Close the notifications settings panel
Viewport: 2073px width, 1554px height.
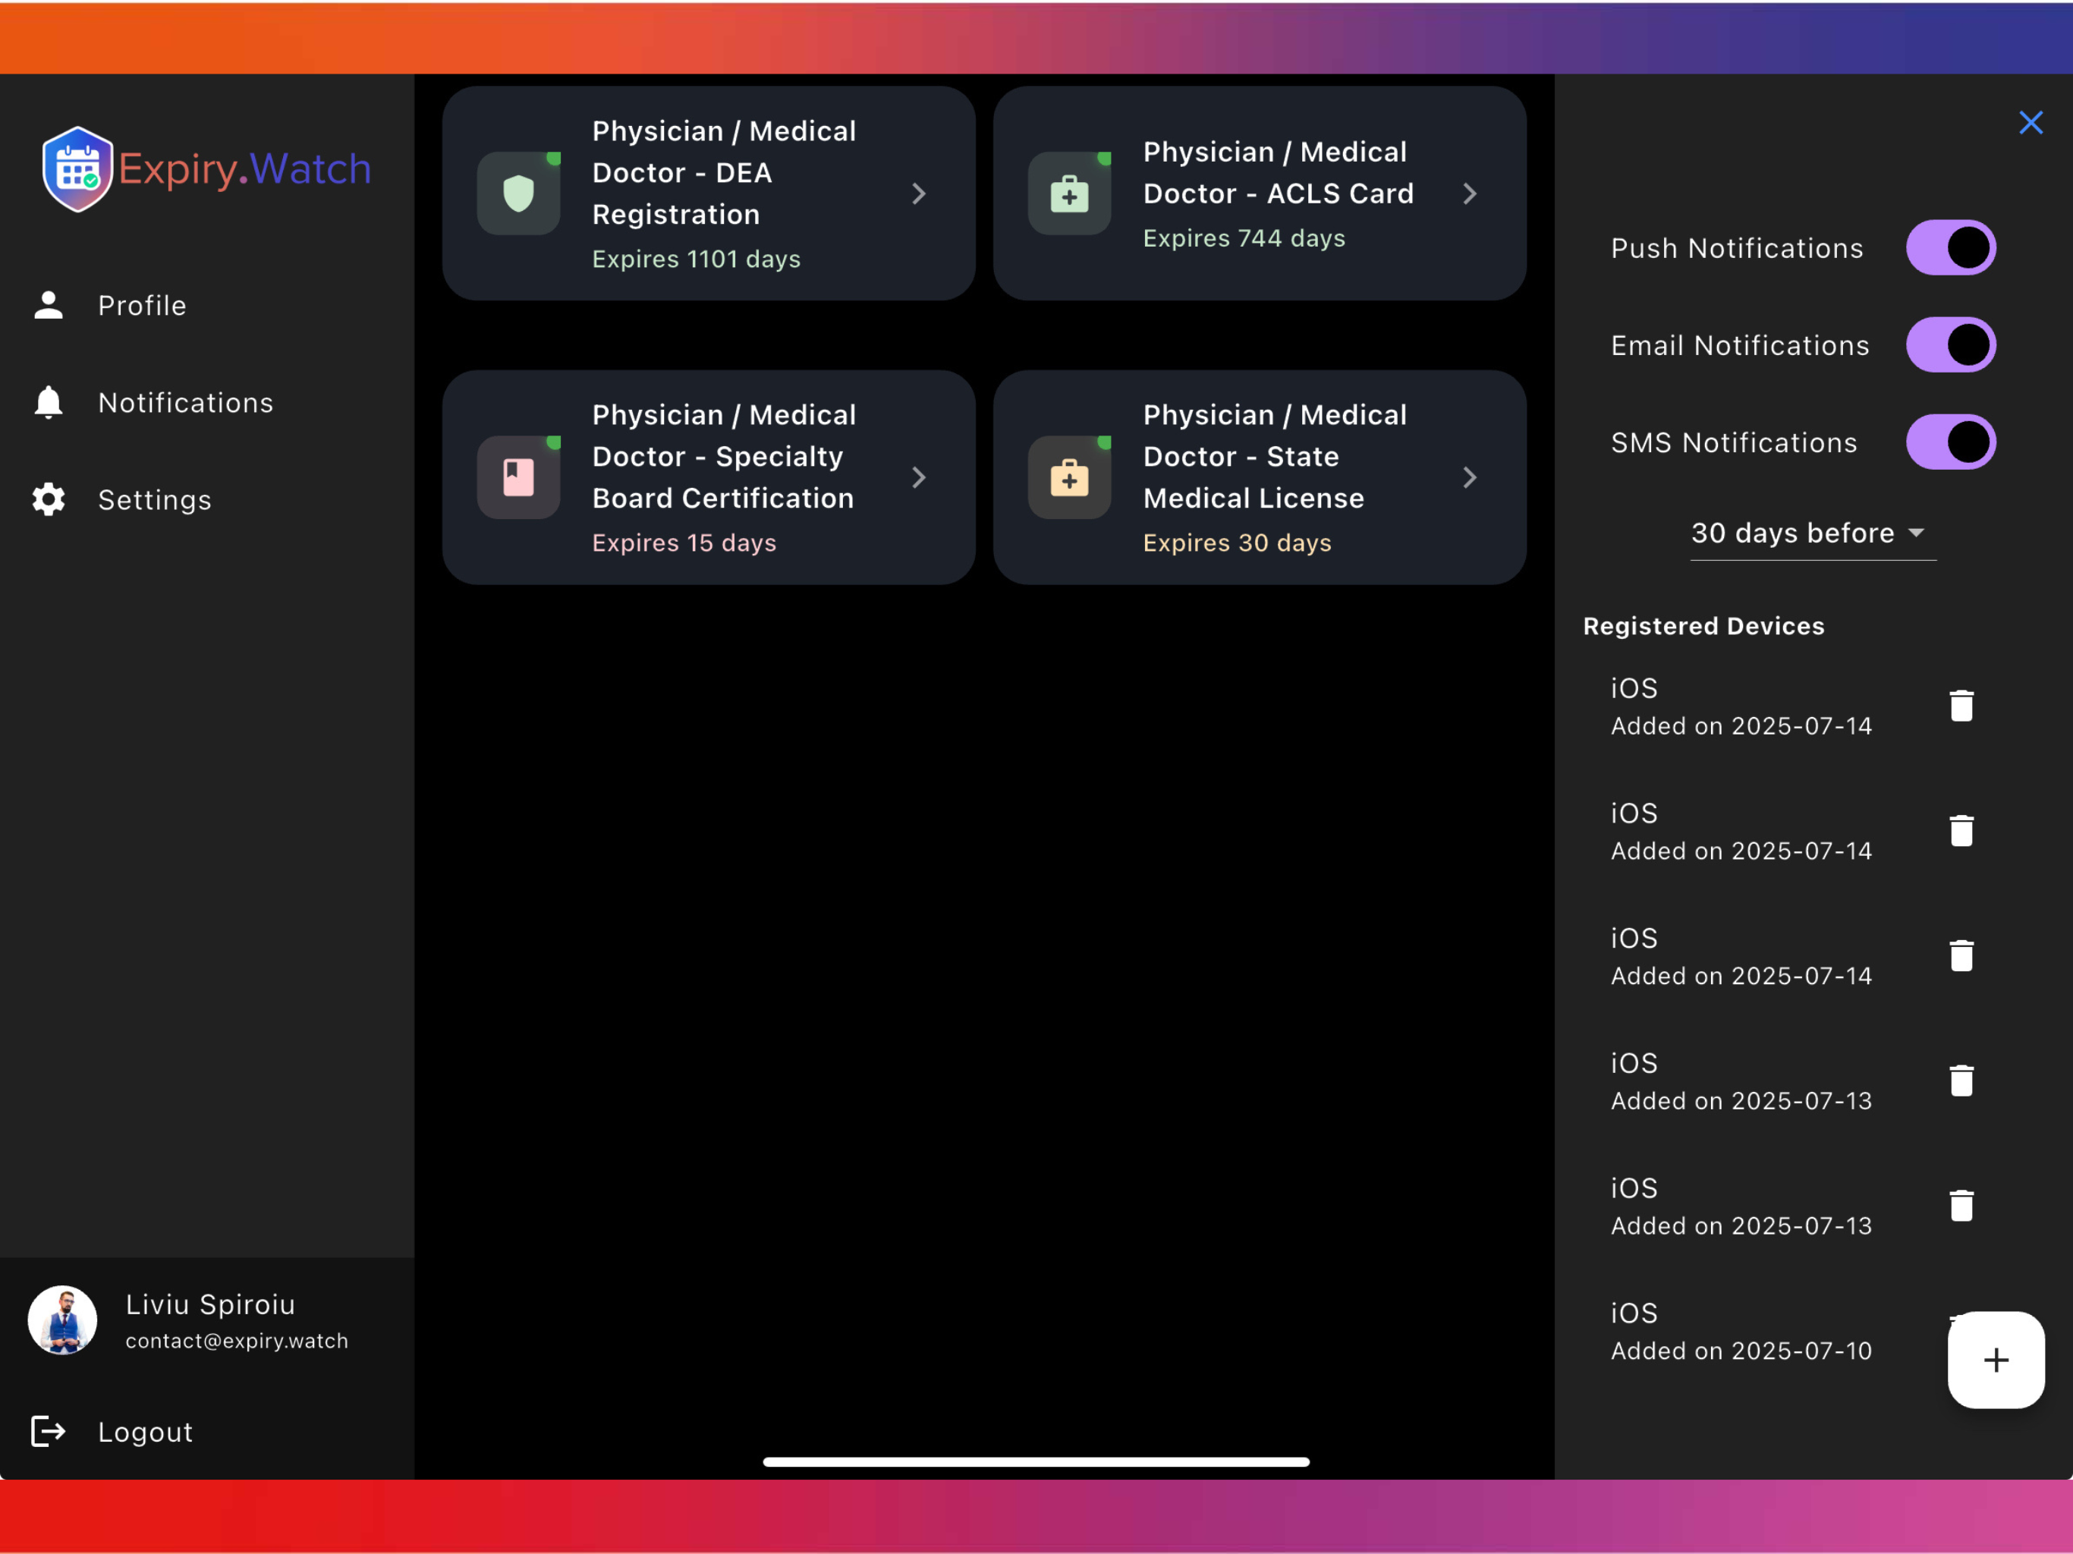point(2031,123)
